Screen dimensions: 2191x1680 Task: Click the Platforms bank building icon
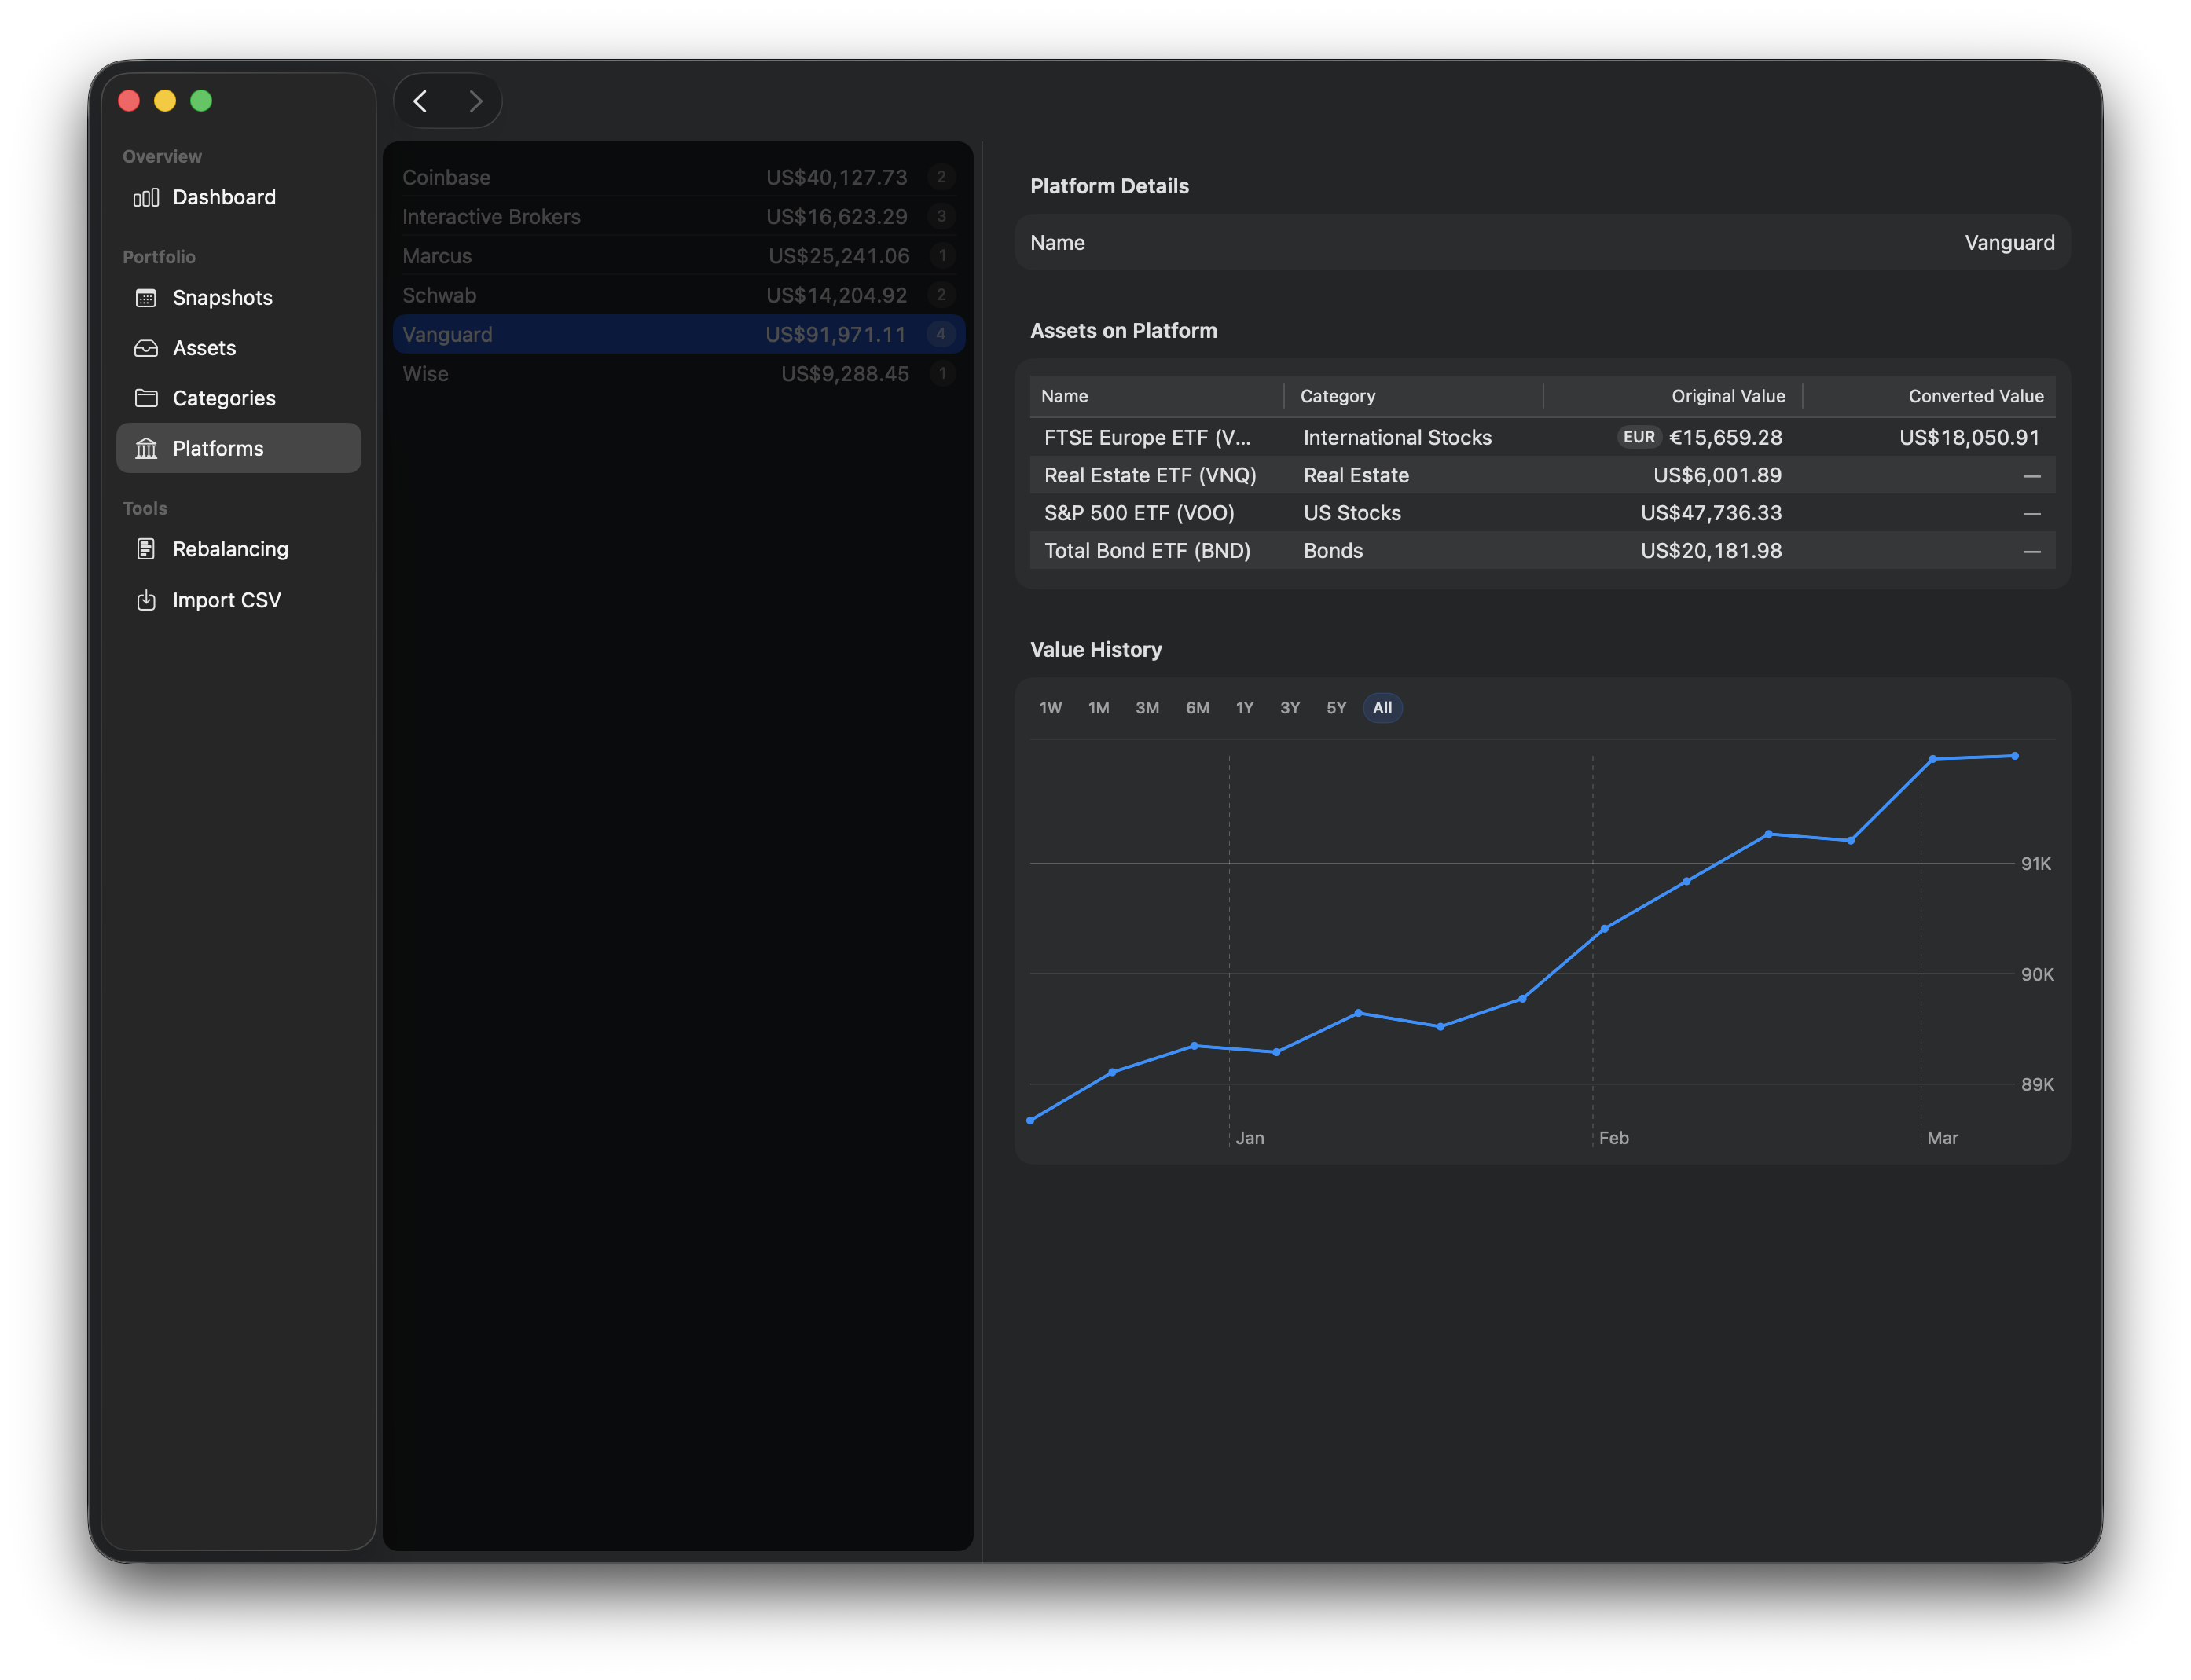pos(146,448)
